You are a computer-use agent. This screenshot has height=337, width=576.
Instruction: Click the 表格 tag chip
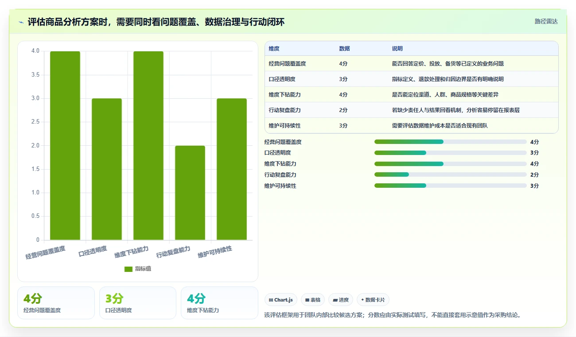click(x=312, y=300)
